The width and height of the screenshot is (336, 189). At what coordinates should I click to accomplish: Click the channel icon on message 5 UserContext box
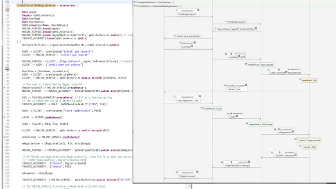(x=198, y=10)
